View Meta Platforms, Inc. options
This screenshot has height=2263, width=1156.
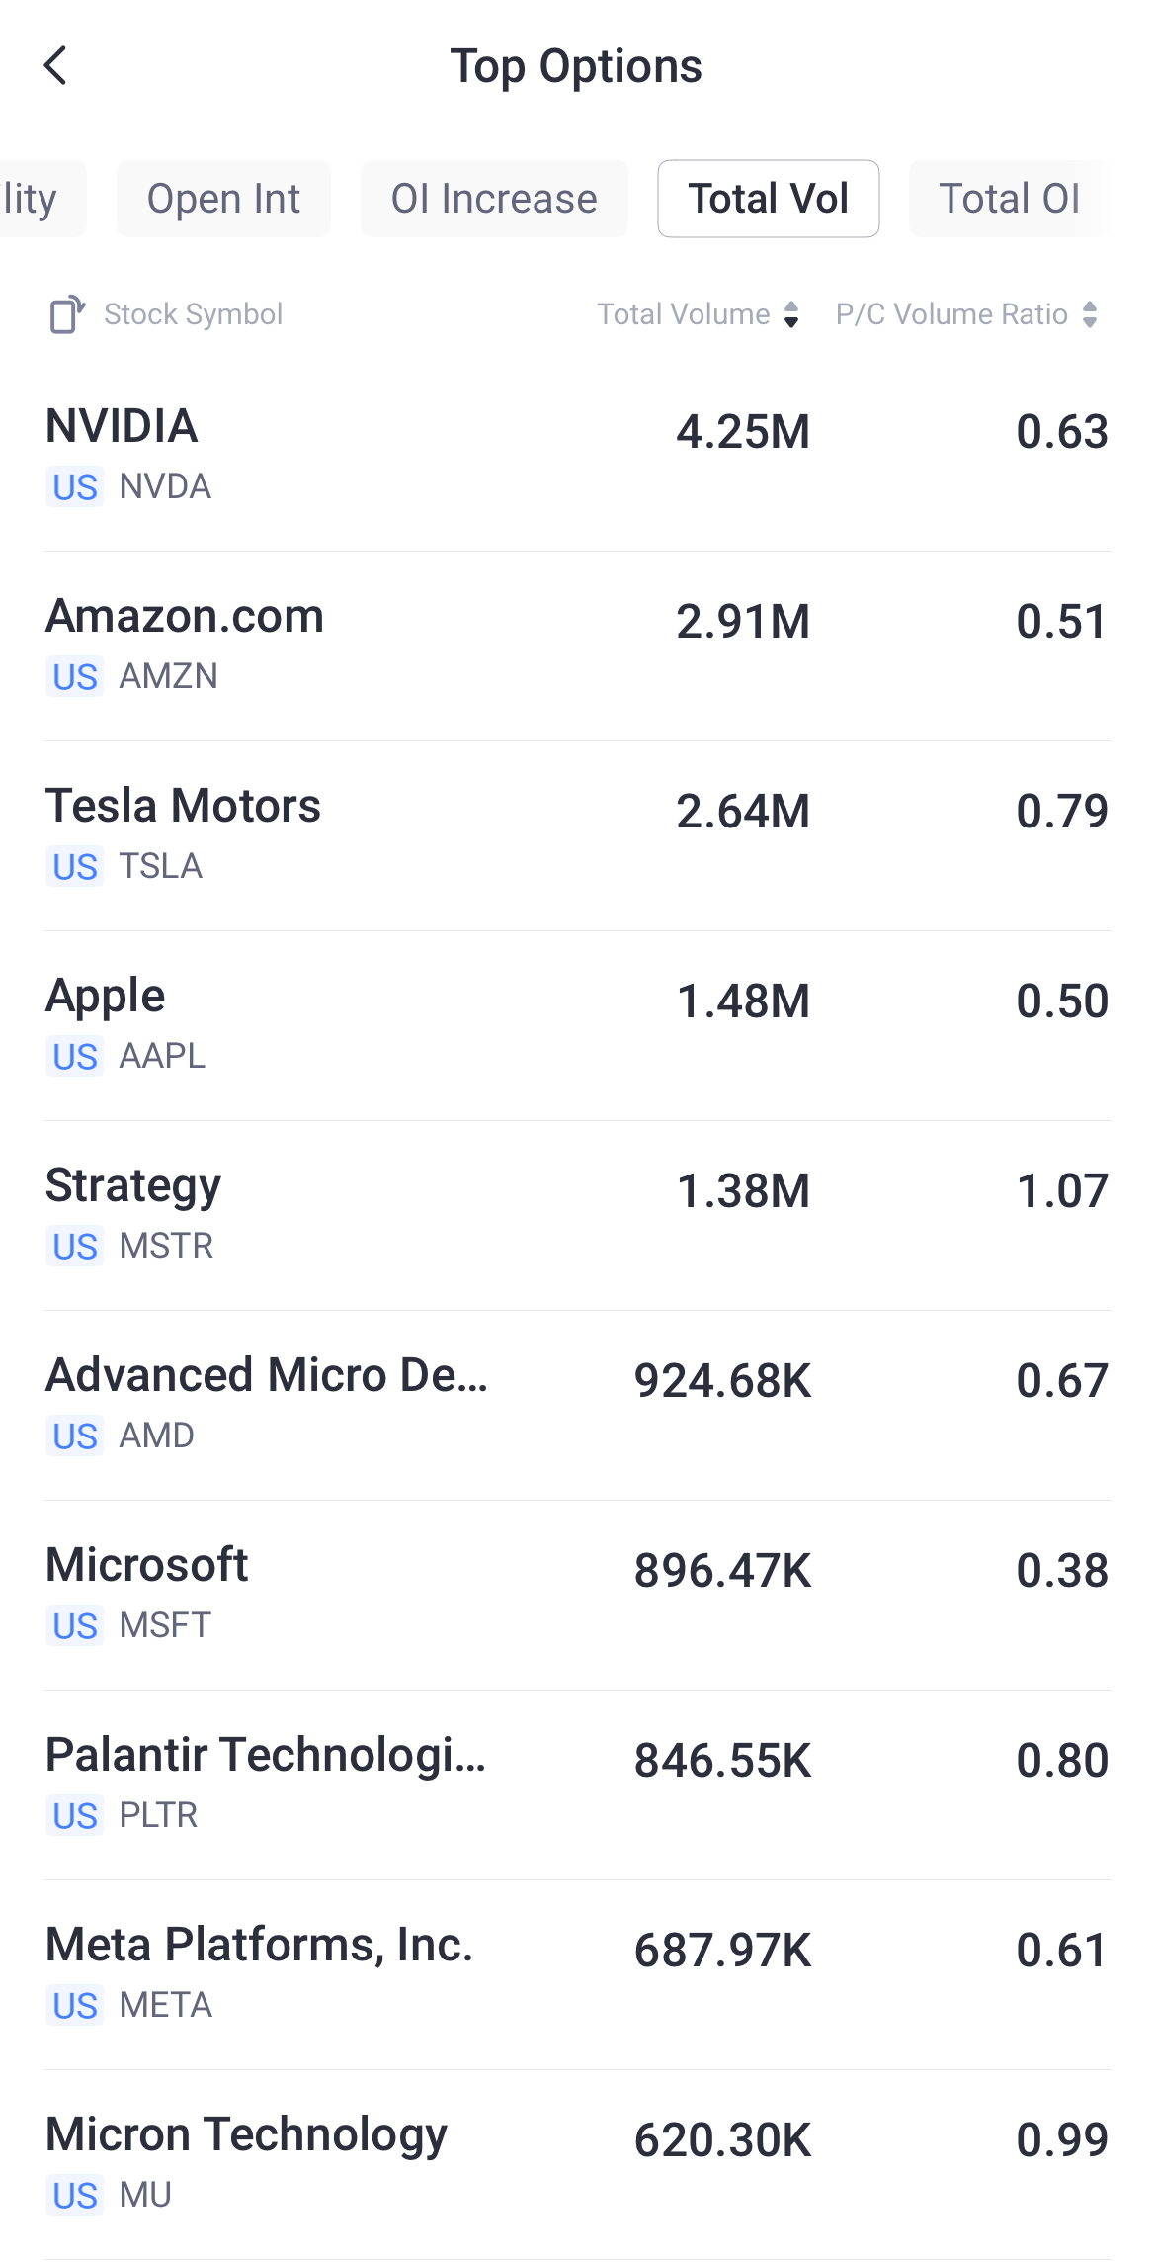point(578,1973)
